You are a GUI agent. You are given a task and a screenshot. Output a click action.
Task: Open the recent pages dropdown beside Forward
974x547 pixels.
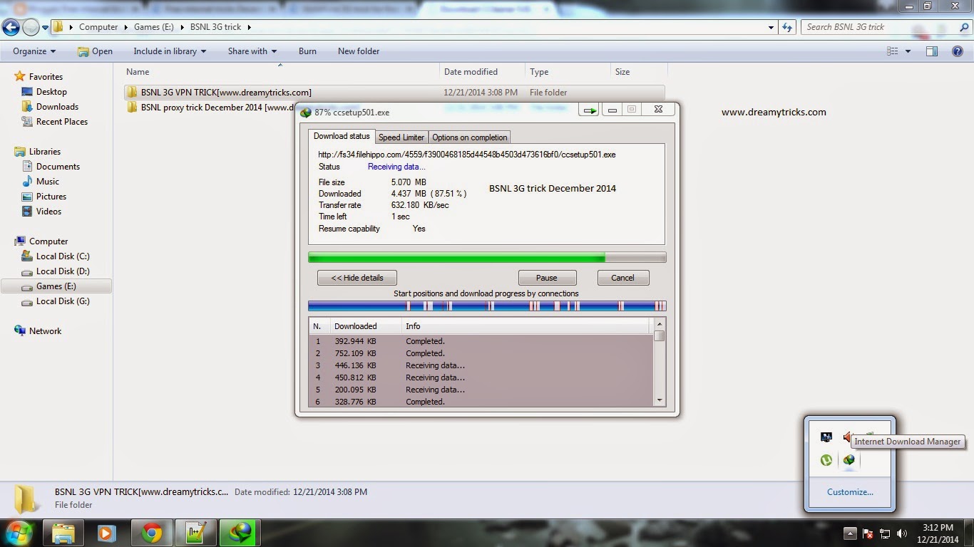click(46, 28)
